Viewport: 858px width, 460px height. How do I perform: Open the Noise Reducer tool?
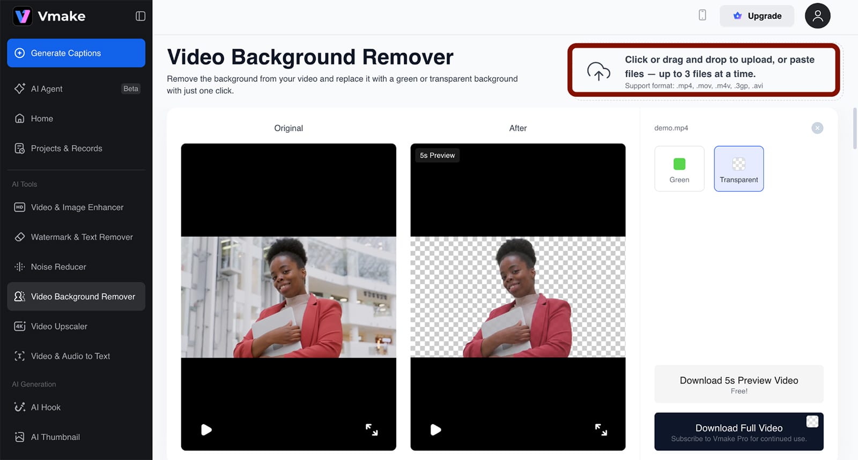point(58,267)
